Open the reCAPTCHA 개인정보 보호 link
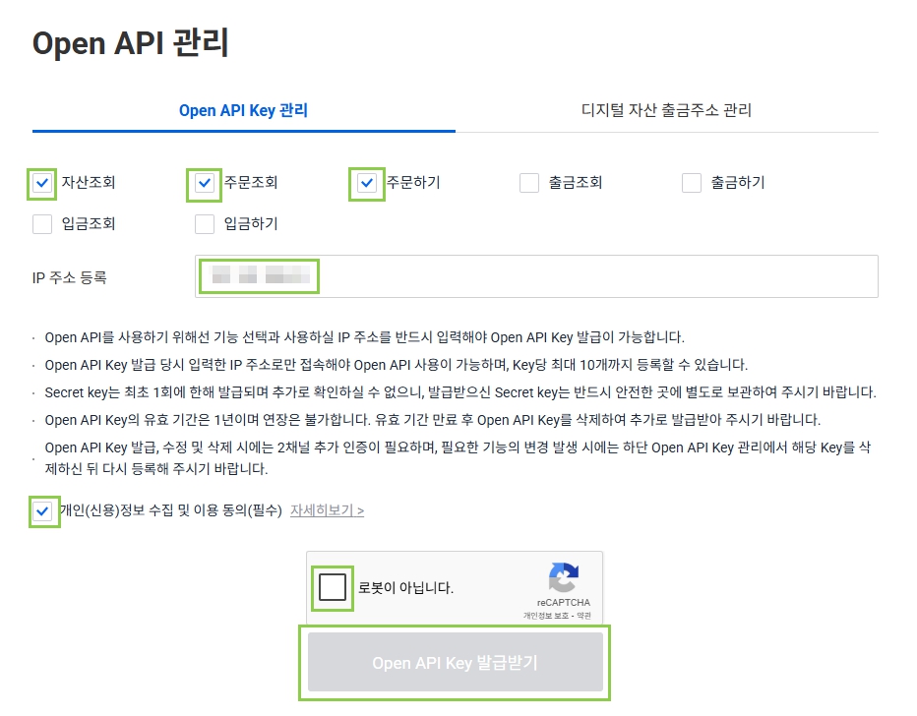Viewport: 917px width, 716px height. coord(547,616)
